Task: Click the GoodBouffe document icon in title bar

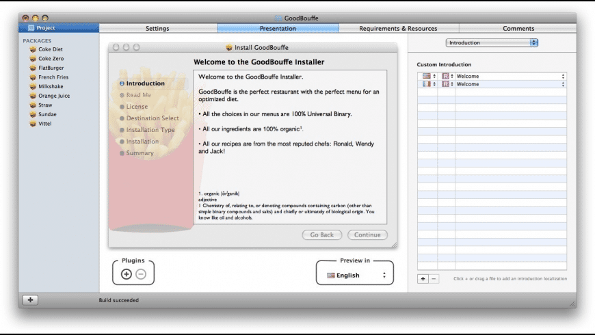Action: pos(278,18)
